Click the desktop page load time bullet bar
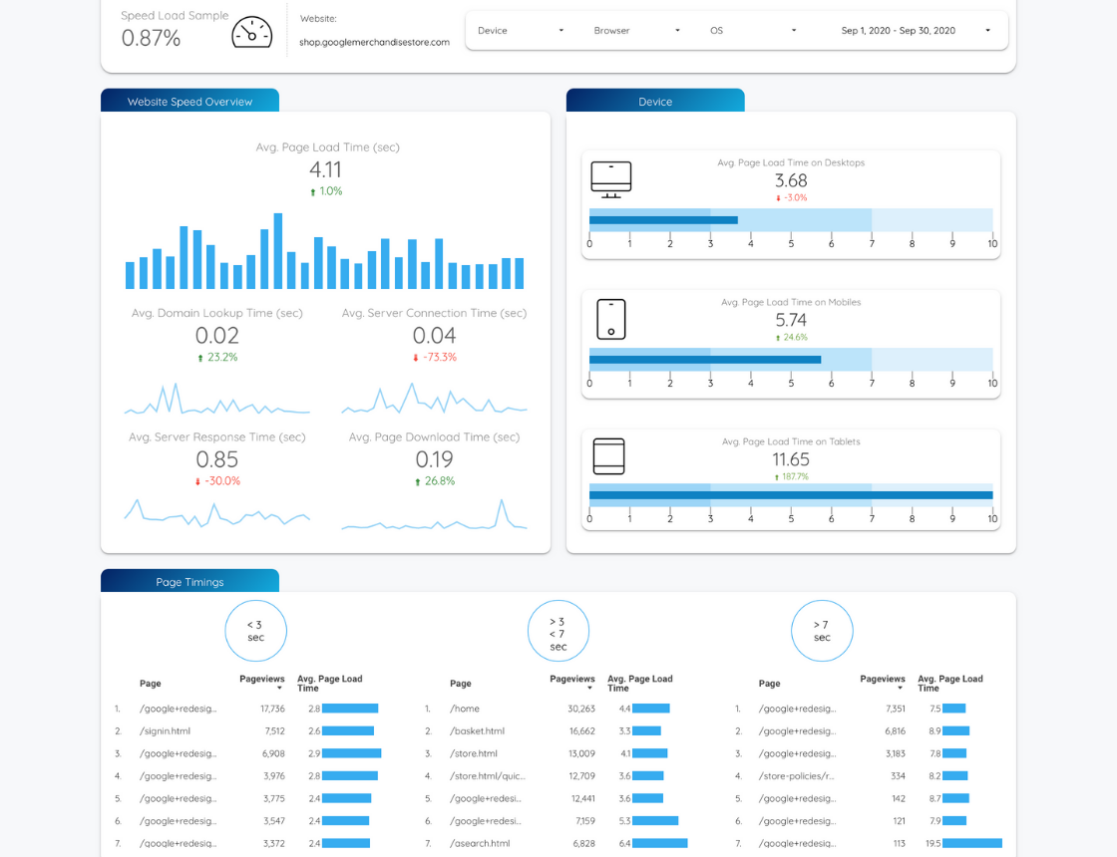Viewport: 1117px width, 857px height. pyautogui.click(x=790, y=220)
